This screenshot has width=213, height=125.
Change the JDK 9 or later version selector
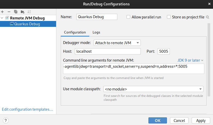pyautogui.click(x=190, y=60)
